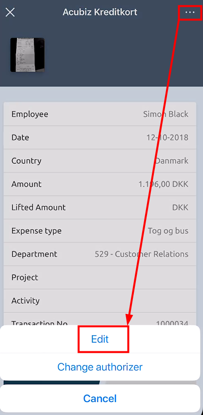
Task: Select Change authorizer option
Action: coord(100,367)
